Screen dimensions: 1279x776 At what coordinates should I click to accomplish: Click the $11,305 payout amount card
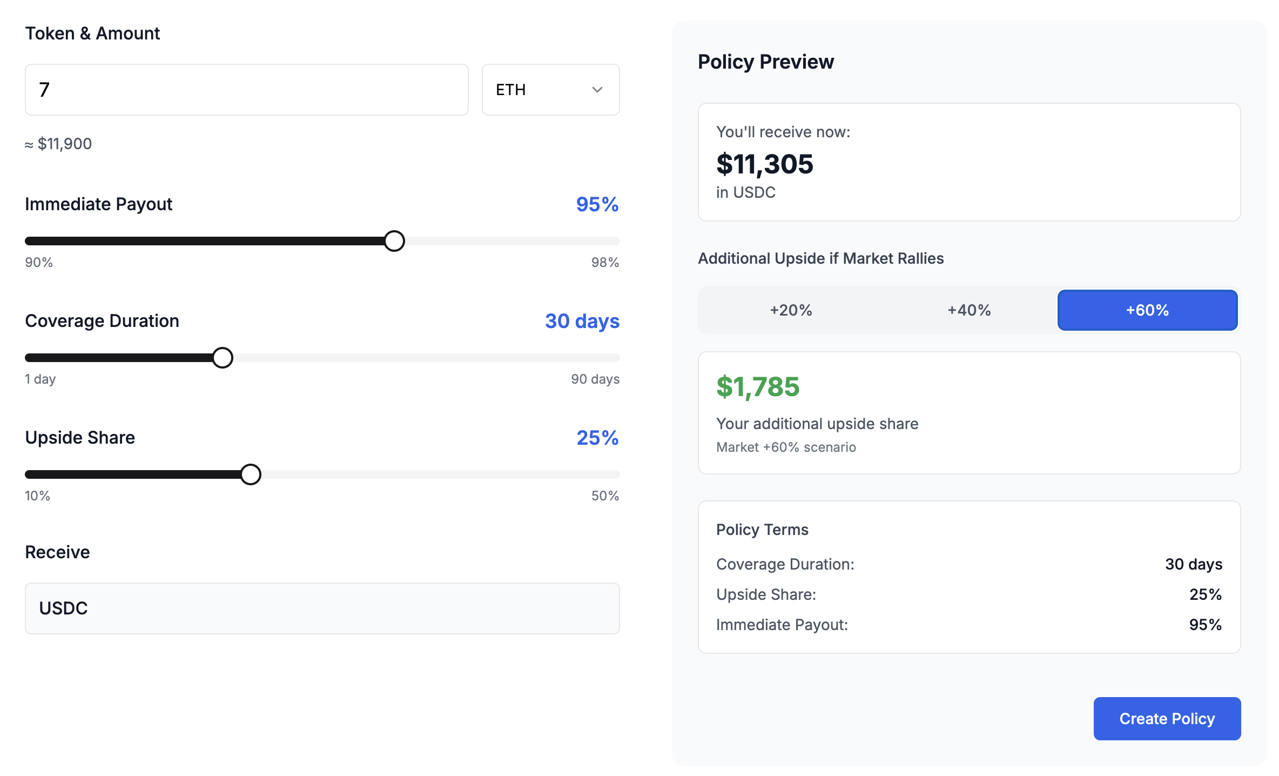point(969,163)
